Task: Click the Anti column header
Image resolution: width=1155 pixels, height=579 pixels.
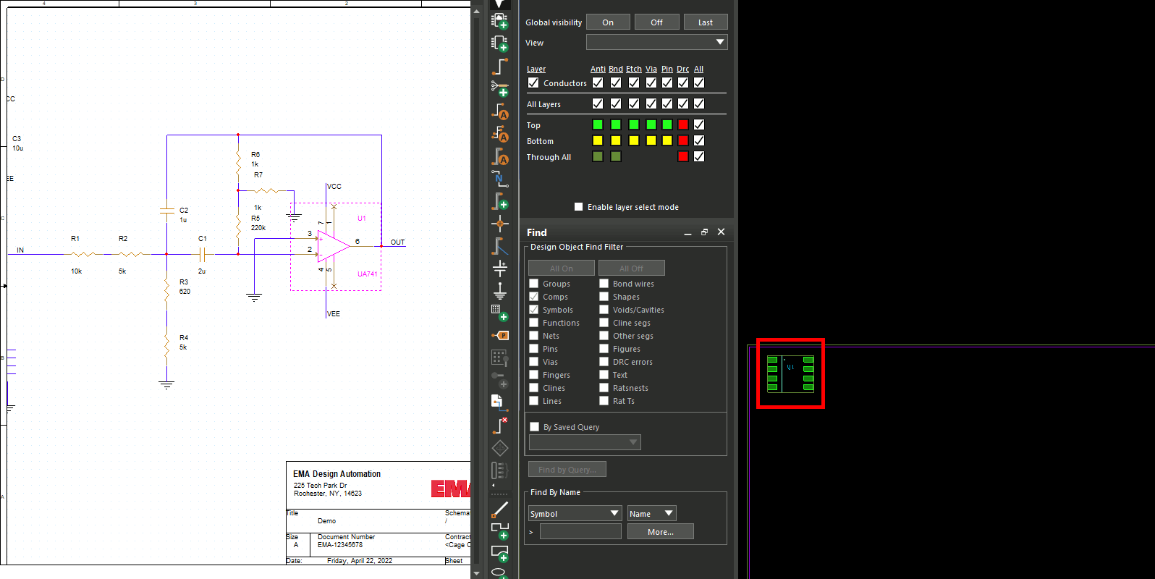Action: [x=598, y=69]
